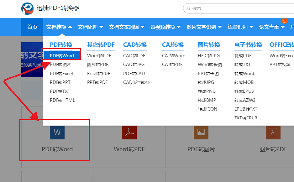Select PDF转PPT menu entry

(x=60, y=82)
